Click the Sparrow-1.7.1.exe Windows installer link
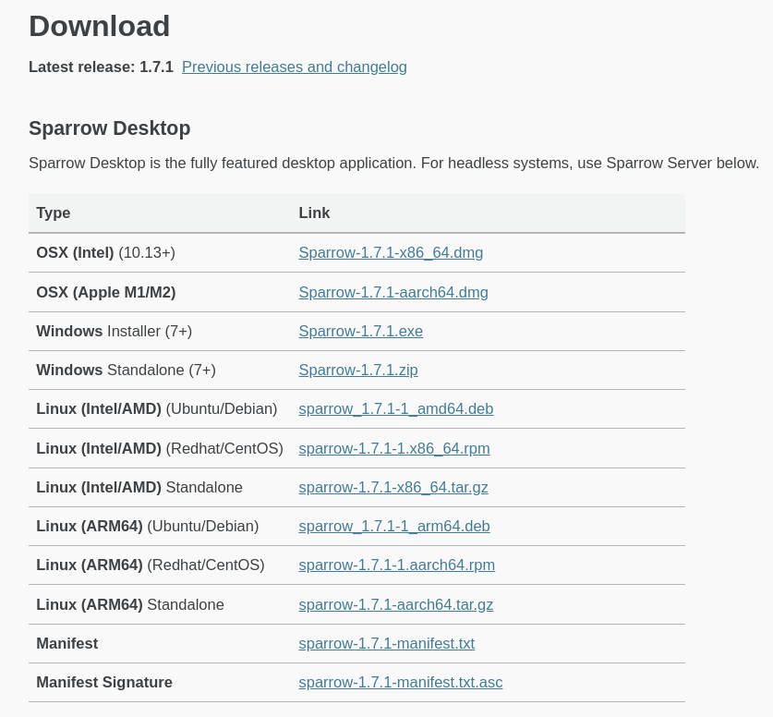Screen dimensions: 773x717 pos(360,332)
